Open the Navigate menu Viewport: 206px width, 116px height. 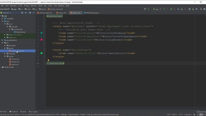click(14, 6)
